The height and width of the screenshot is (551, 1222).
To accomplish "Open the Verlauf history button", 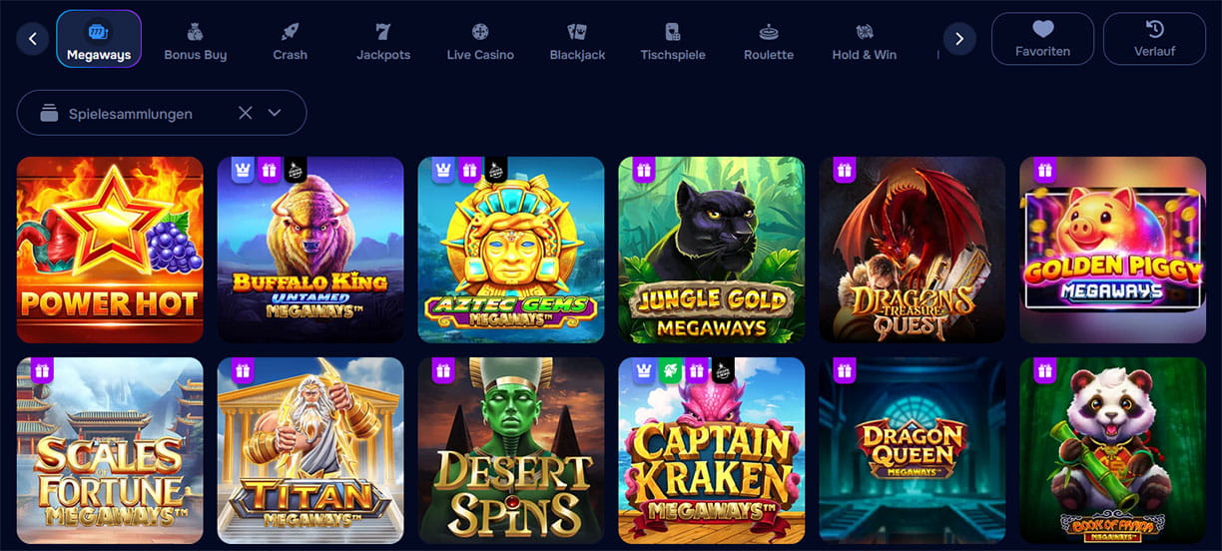I will point(1154,39).
